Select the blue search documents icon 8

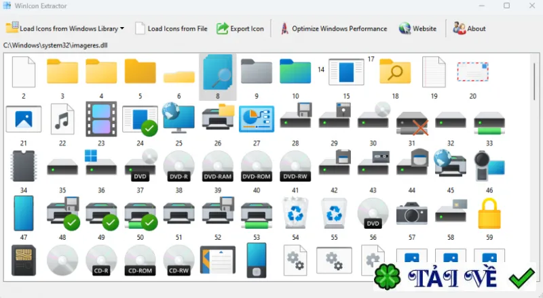click(x=218, y=72)
